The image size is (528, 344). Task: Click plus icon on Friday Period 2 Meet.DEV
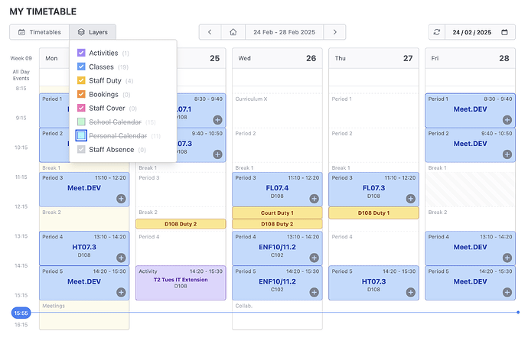pos(507,154)
